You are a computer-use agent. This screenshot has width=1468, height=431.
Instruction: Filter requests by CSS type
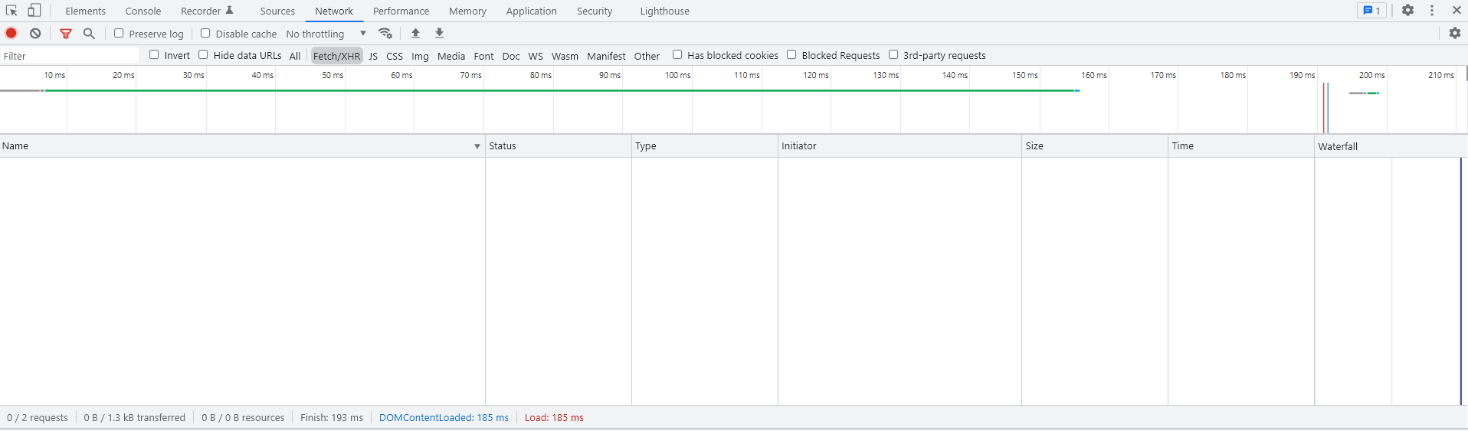[395, 56]
